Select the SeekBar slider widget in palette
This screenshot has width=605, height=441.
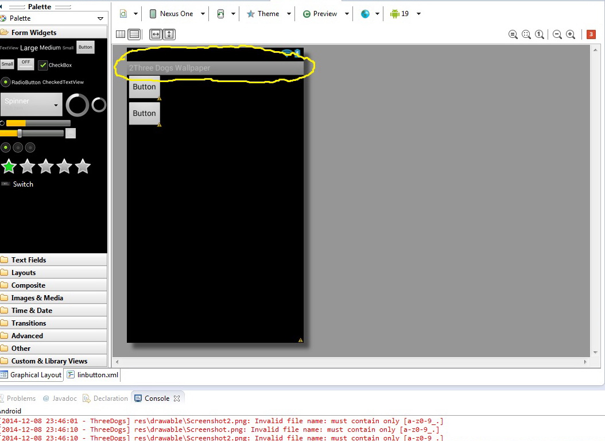tap(32, 133)
